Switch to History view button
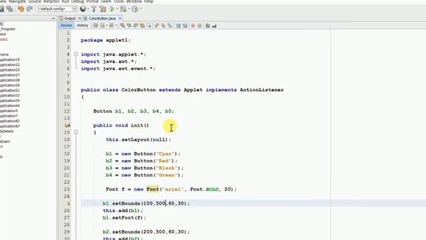 click(83, 25)
